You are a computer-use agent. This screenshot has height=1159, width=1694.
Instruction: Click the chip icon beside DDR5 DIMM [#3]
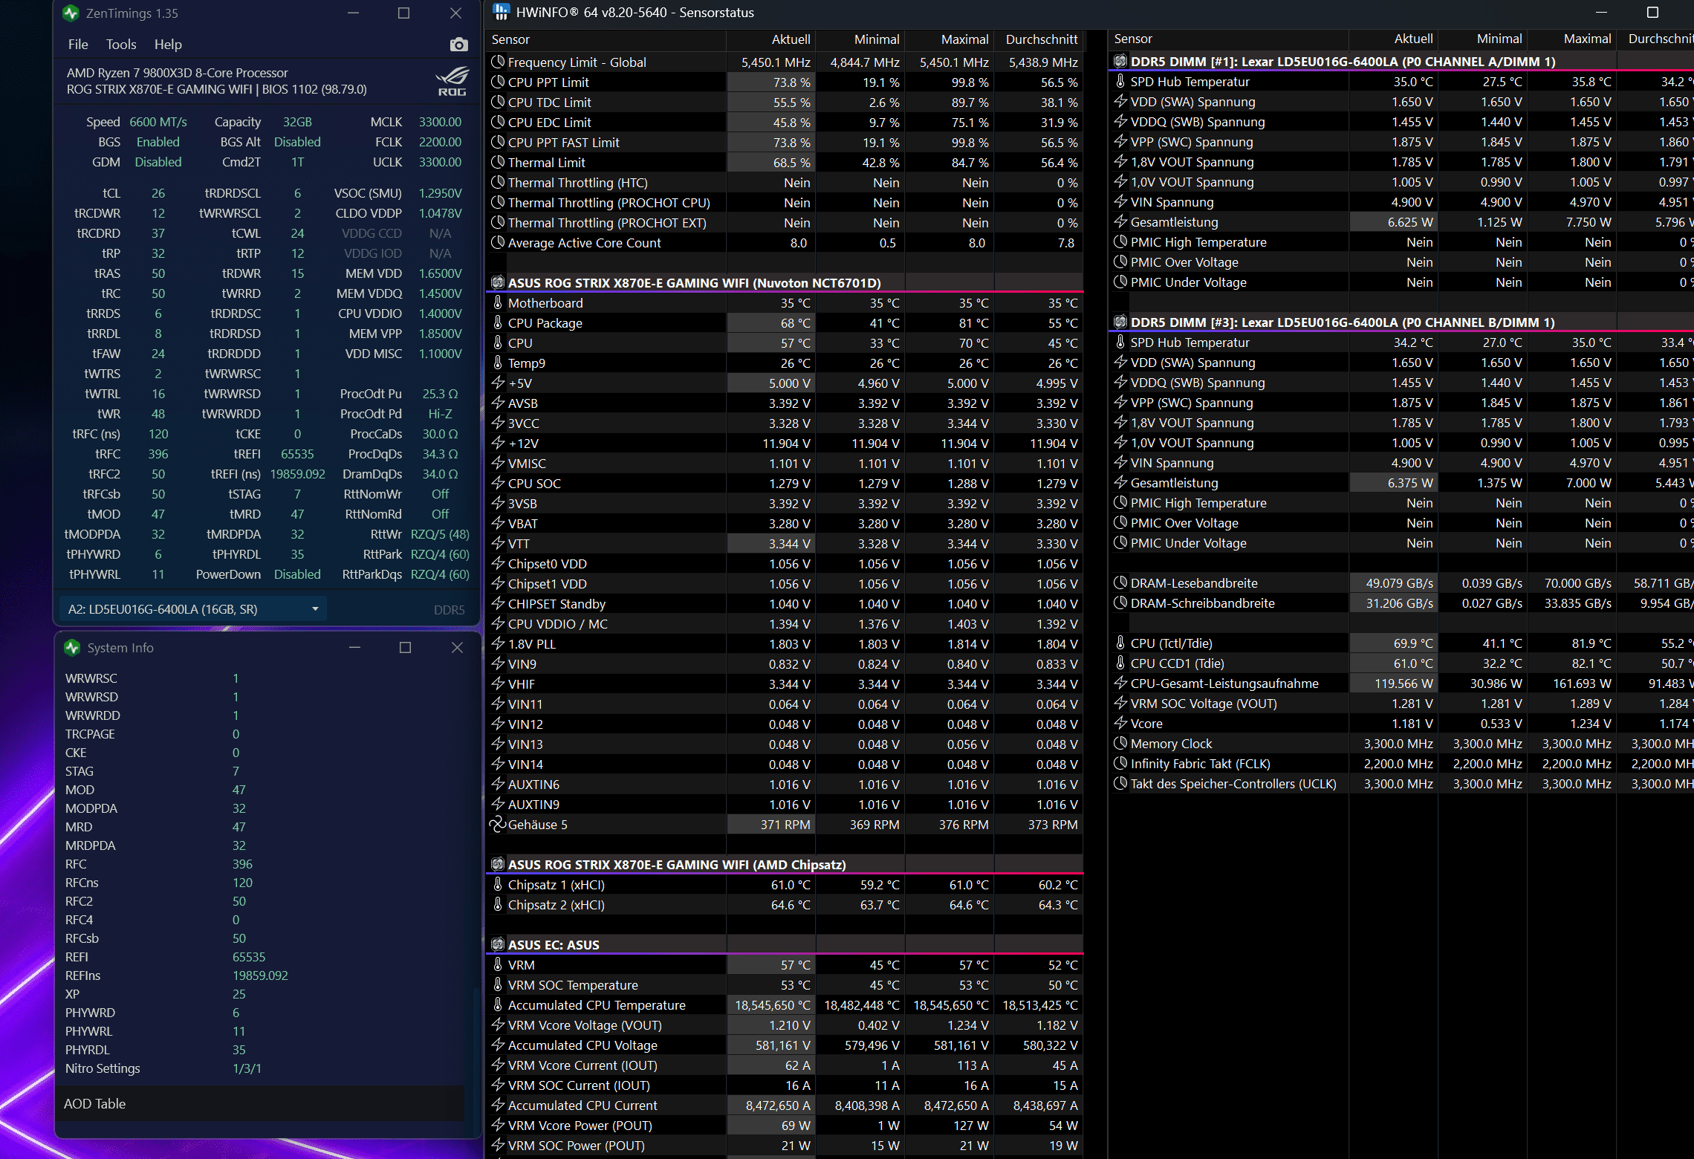1120,322
